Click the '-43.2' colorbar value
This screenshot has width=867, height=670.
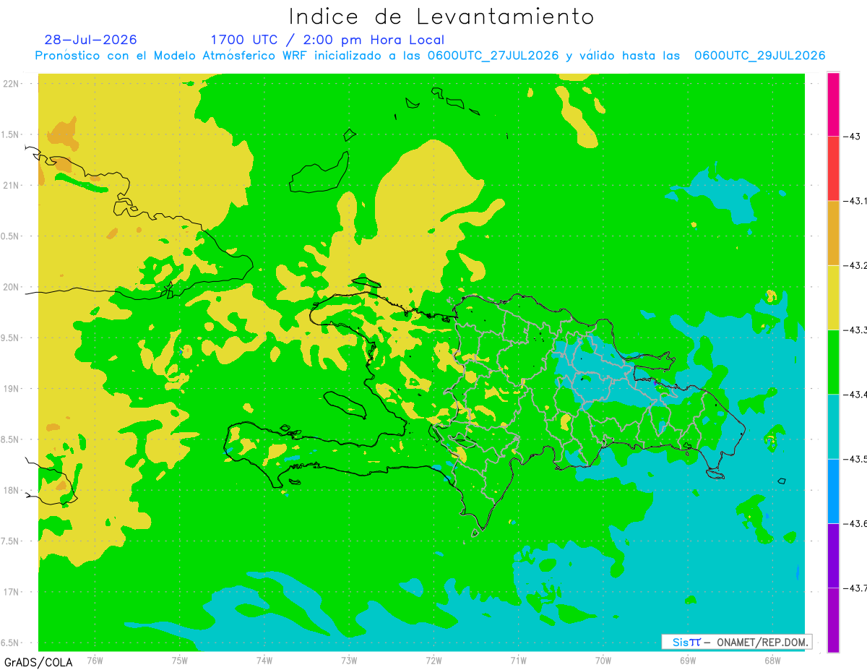click(x=855, y=265)
